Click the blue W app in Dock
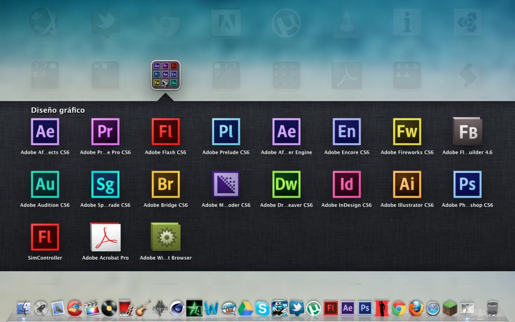 point(211,308)
